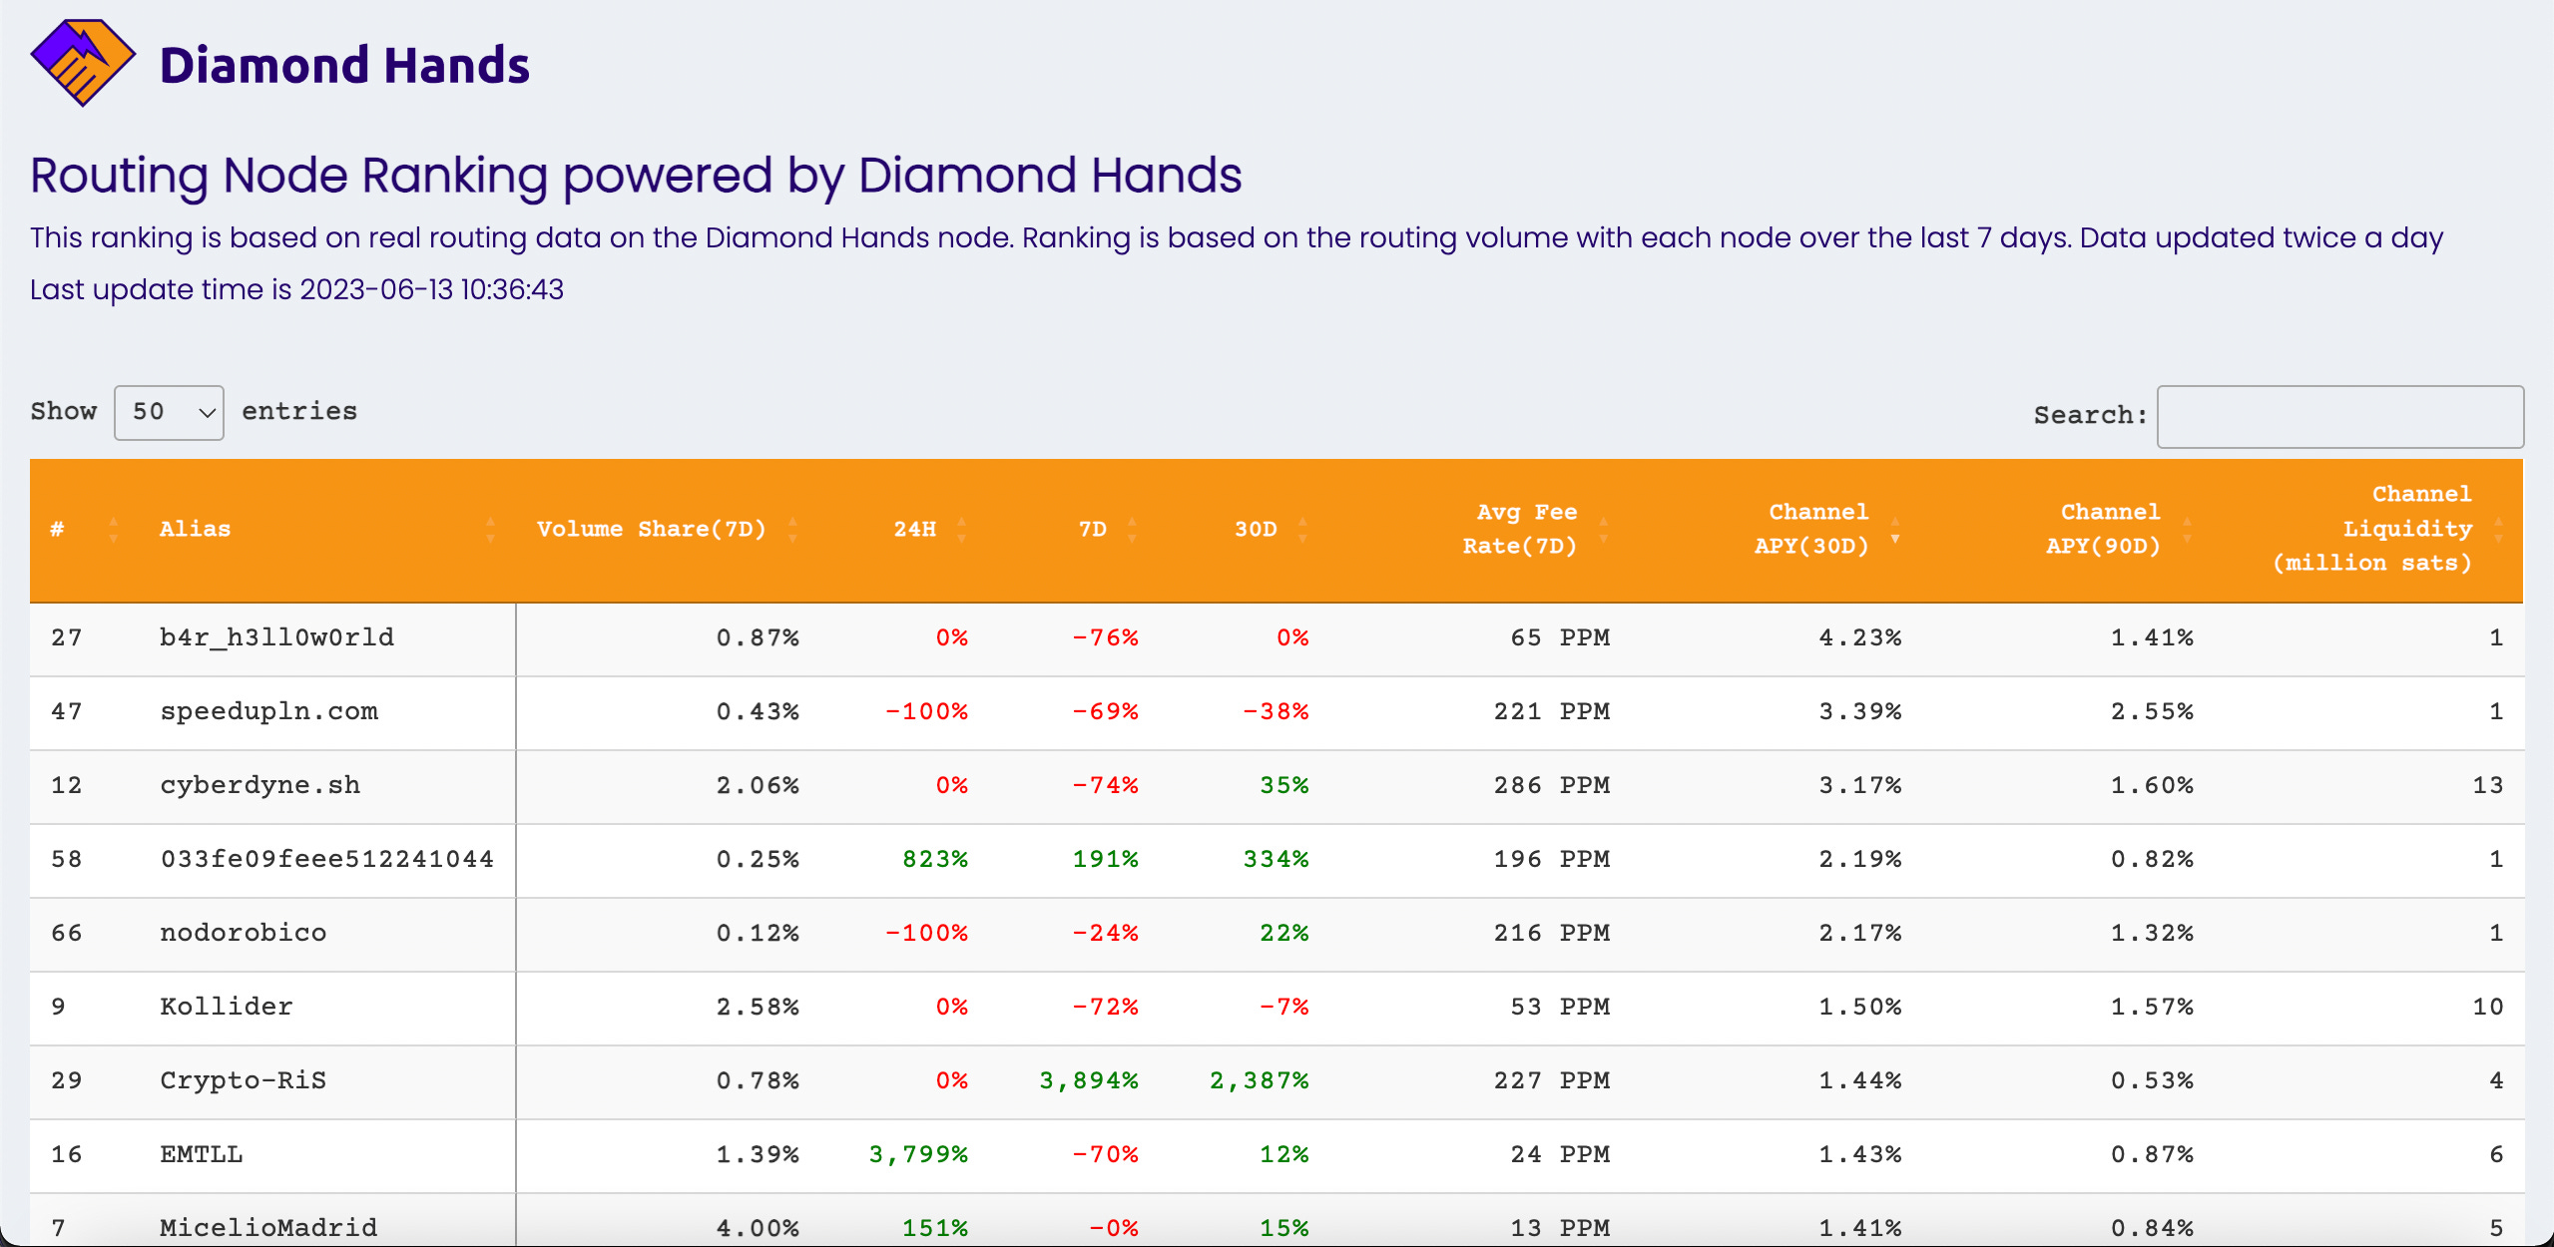Click the 4.23% Channel APY(30D) cell
The height and width of the screenshot is (1247, 2554).
(1860, 638)
